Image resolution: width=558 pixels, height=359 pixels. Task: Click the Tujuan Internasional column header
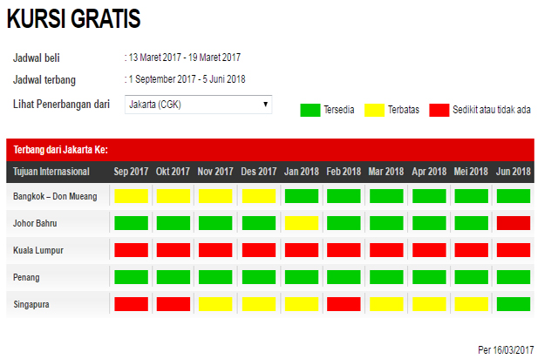point(51,172)
